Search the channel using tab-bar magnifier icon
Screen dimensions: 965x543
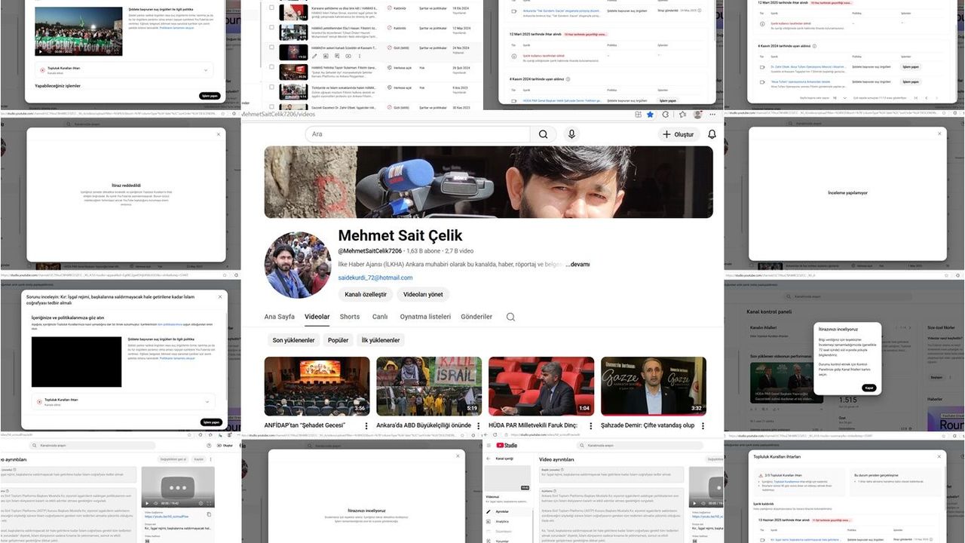[x=510, y=317]
